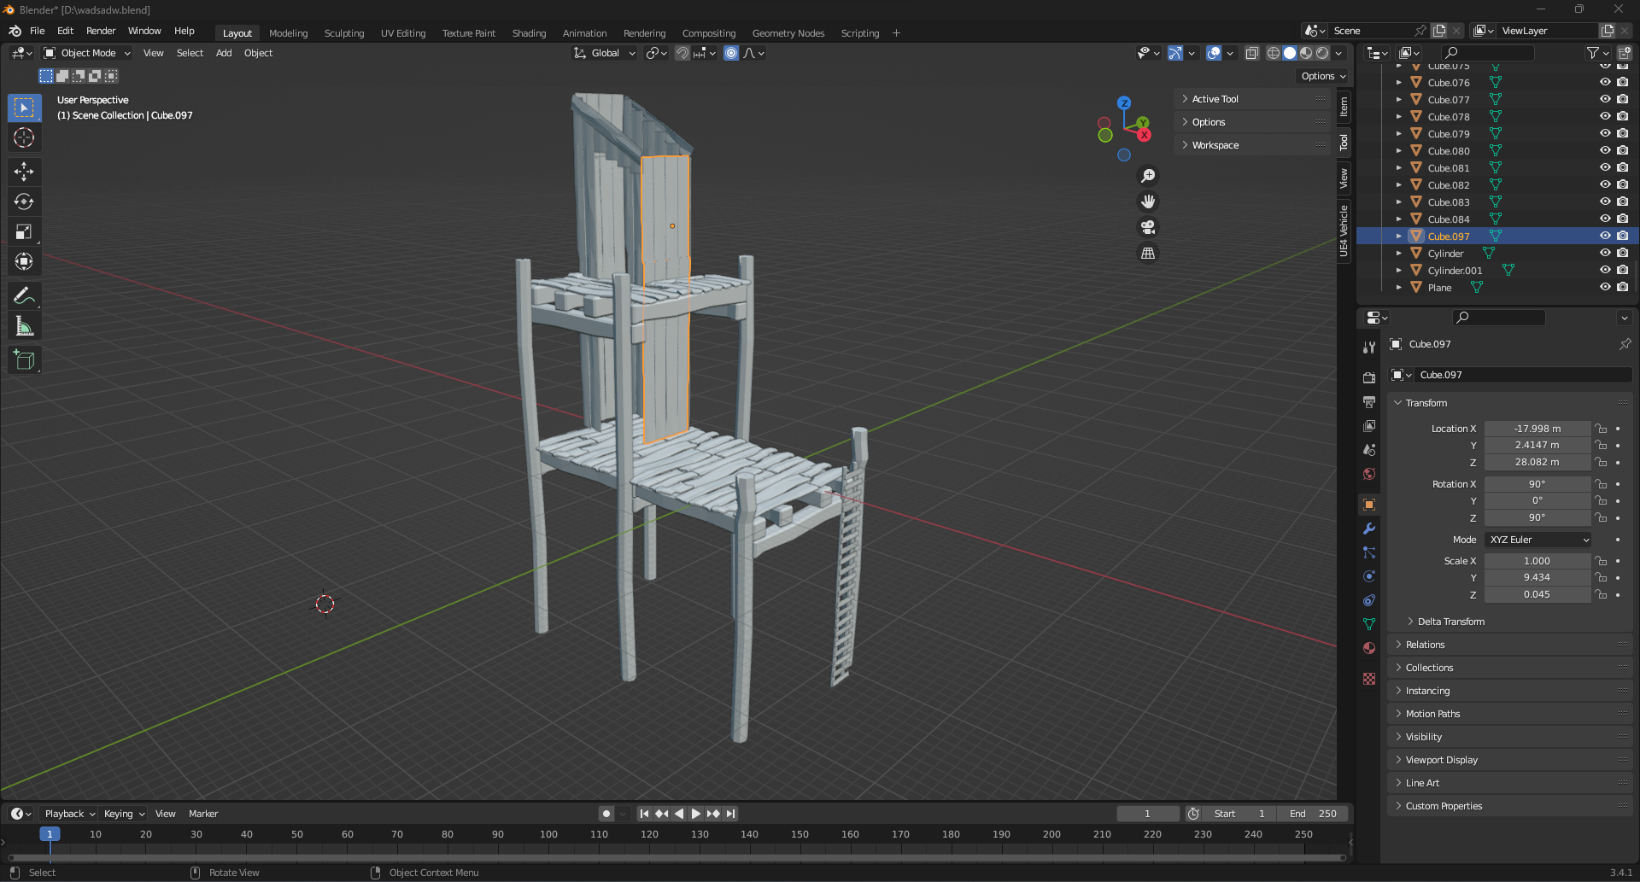Switch to the Shading workspace tab

pyautogui.click(x=529, y=33)
